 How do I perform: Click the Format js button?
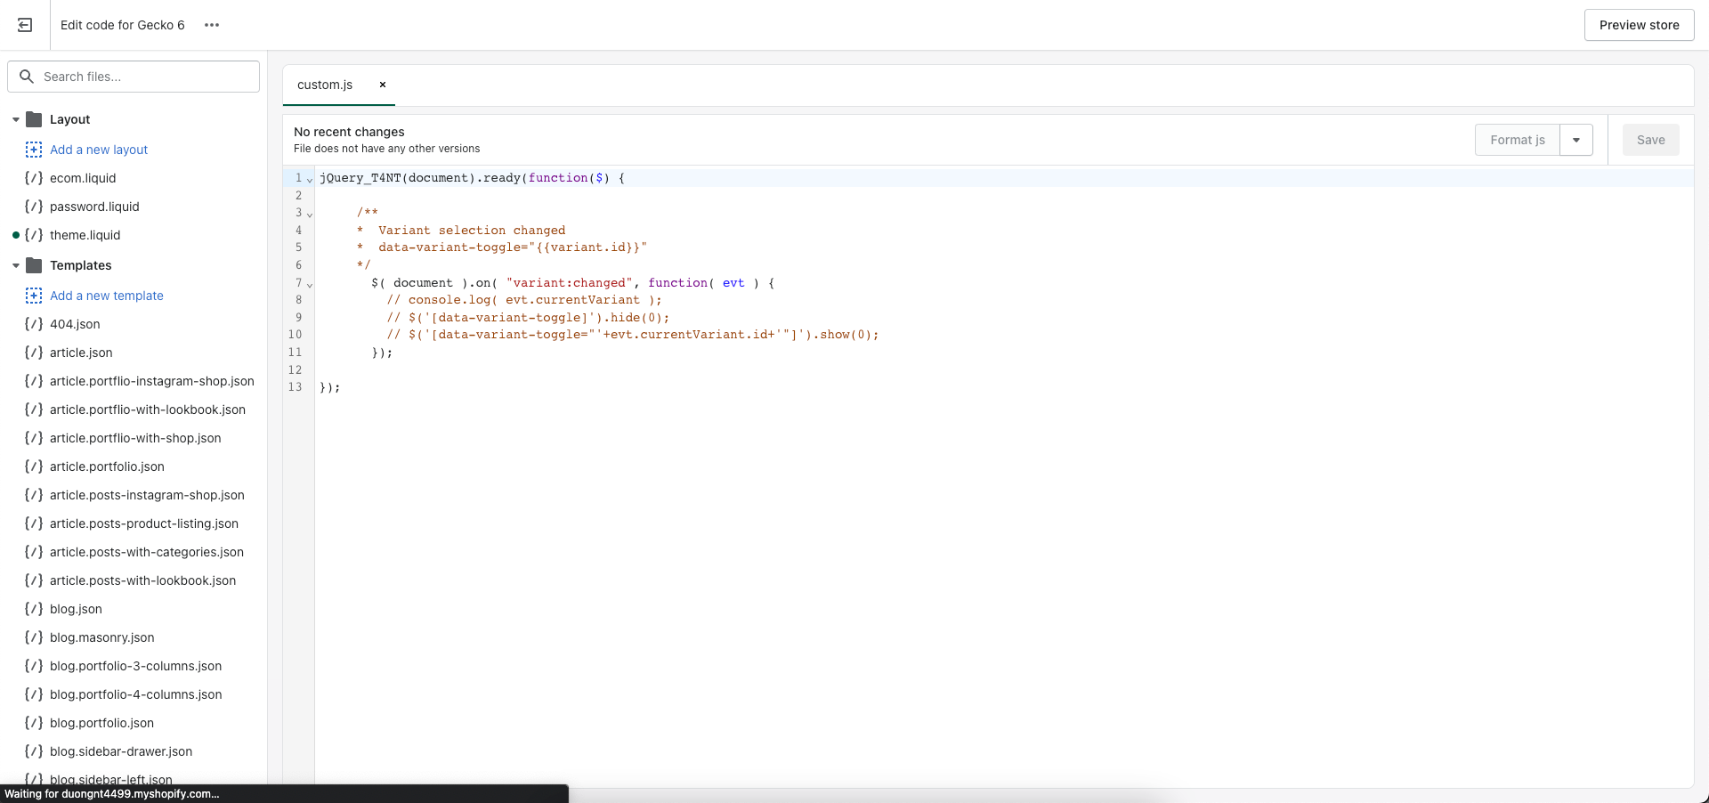coord(1518,140)
